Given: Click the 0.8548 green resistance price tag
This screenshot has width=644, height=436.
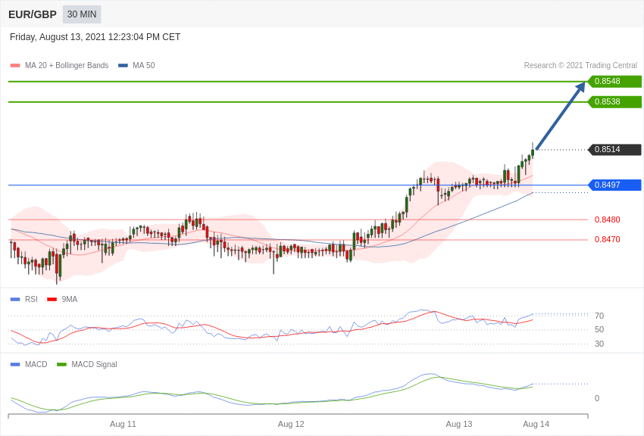Looking at the screenshot, I should tap(614, 81).
